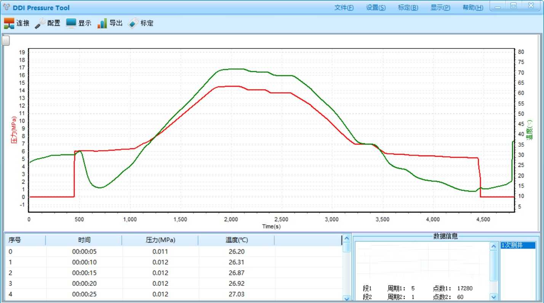
Task: Click the 00:00:20 time cell
Action: [84, 284]
